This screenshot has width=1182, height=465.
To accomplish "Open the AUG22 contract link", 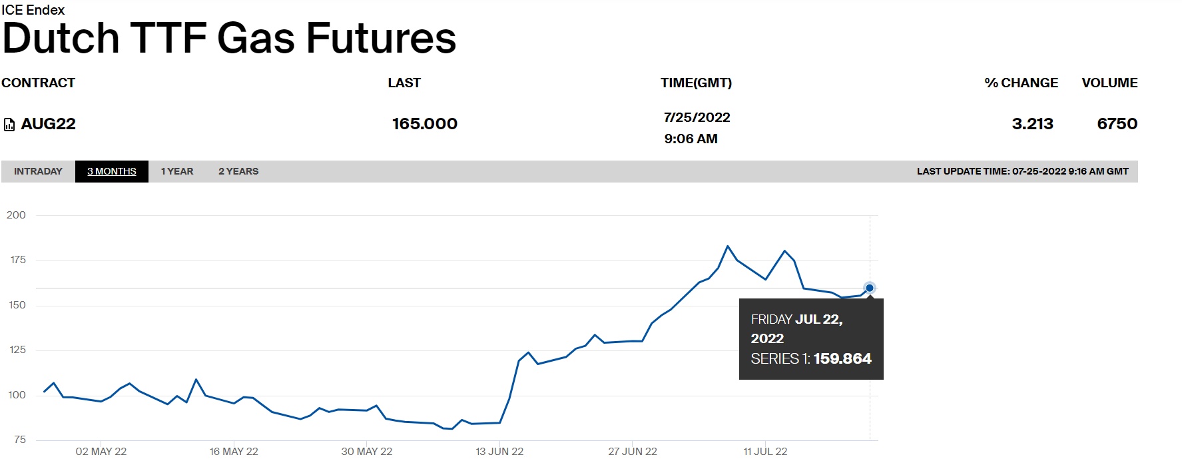I will click(x=48, y=124).
